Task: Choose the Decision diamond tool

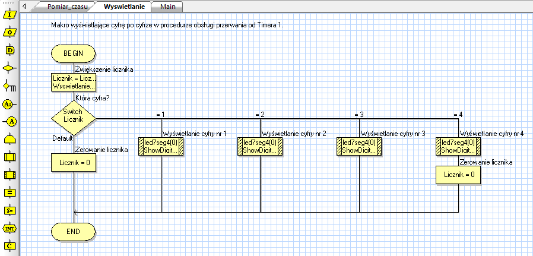Action: [9, 68]
